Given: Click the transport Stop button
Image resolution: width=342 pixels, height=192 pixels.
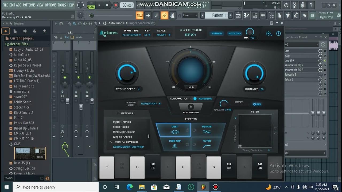Looking at the screenshot, I should (x=107, y=5).
